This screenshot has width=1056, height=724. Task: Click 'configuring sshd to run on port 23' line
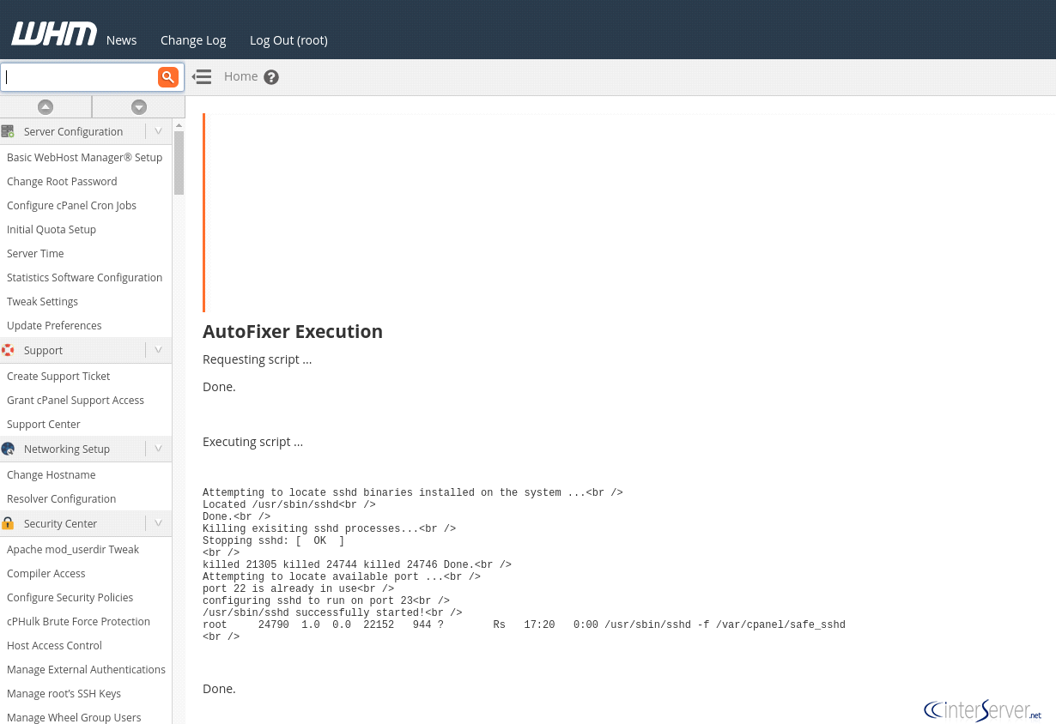[326, 600]
